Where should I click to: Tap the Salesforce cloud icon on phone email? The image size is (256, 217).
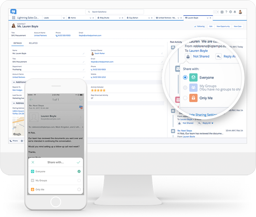click(x=81, y=107)
